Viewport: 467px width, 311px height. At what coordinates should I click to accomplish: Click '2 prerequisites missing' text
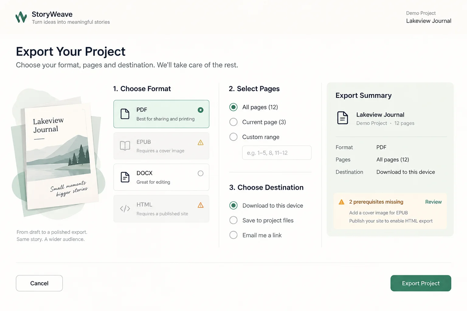click(x=376, y=202)
